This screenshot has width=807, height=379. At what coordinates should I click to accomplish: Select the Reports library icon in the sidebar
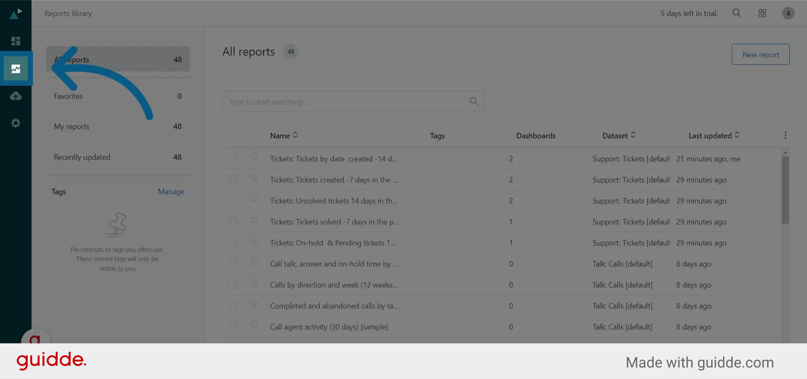[x=16, y=68]
